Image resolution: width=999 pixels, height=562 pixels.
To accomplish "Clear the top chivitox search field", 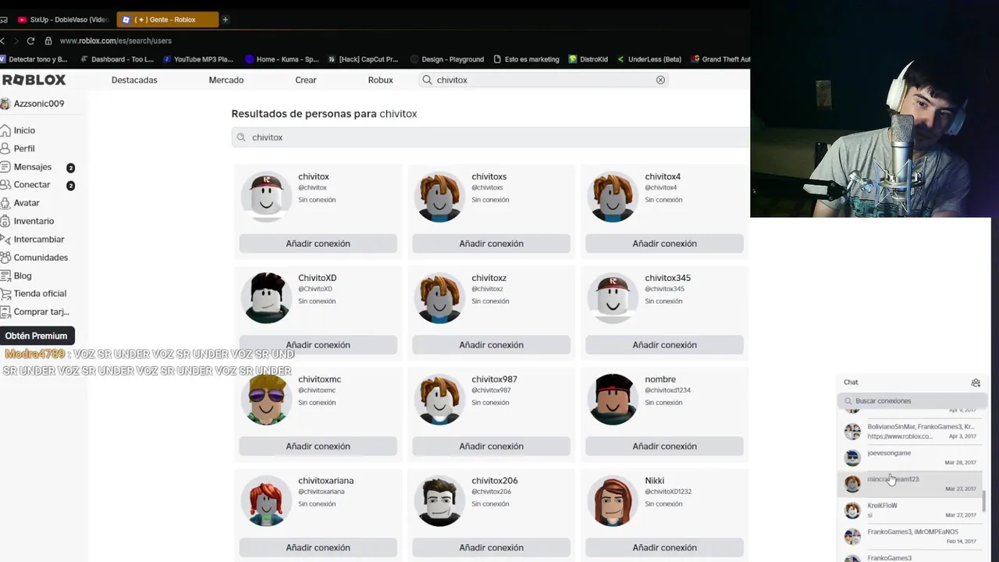I will (660, 80).
